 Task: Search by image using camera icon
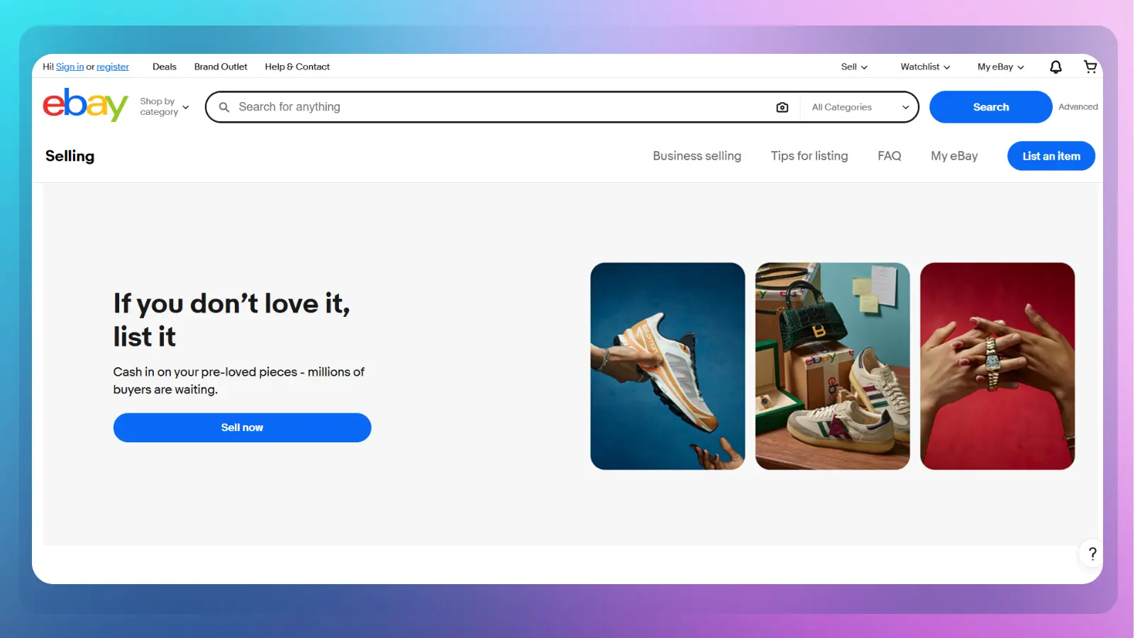pyautogui.click(x=782, y=107)
